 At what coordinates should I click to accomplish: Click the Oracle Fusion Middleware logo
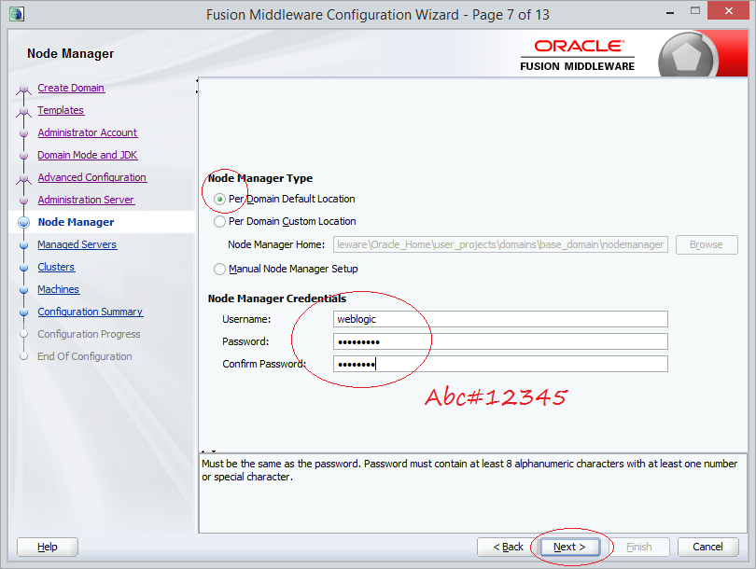click(577, 55)
